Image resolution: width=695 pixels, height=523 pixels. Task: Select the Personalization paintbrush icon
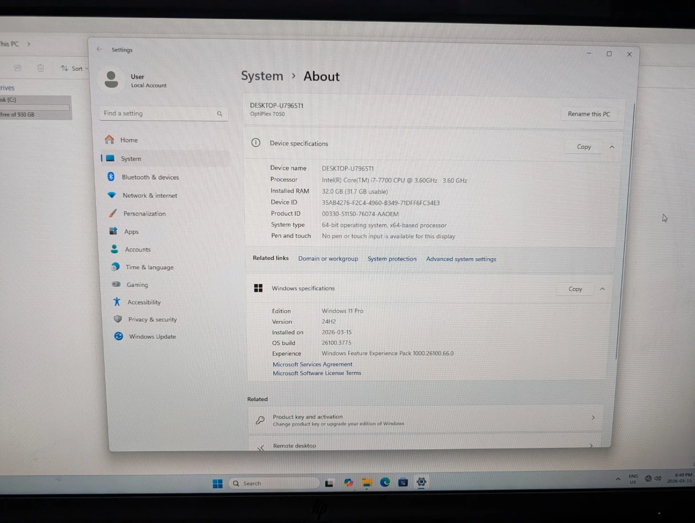tap(113, 213)
